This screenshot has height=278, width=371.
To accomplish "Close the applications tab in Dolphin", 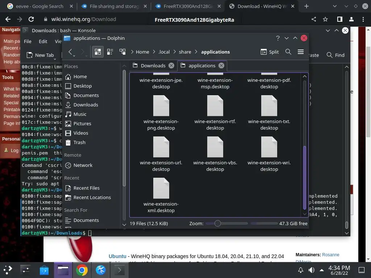I will [221, 66].
